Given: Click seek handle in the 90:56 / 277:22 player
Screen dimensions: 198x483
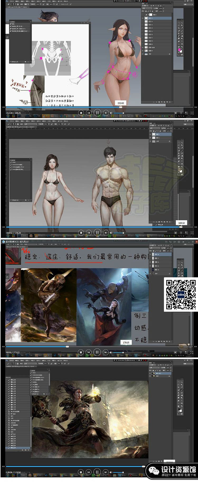Looking at the screenshot, I should coord(67,346).
